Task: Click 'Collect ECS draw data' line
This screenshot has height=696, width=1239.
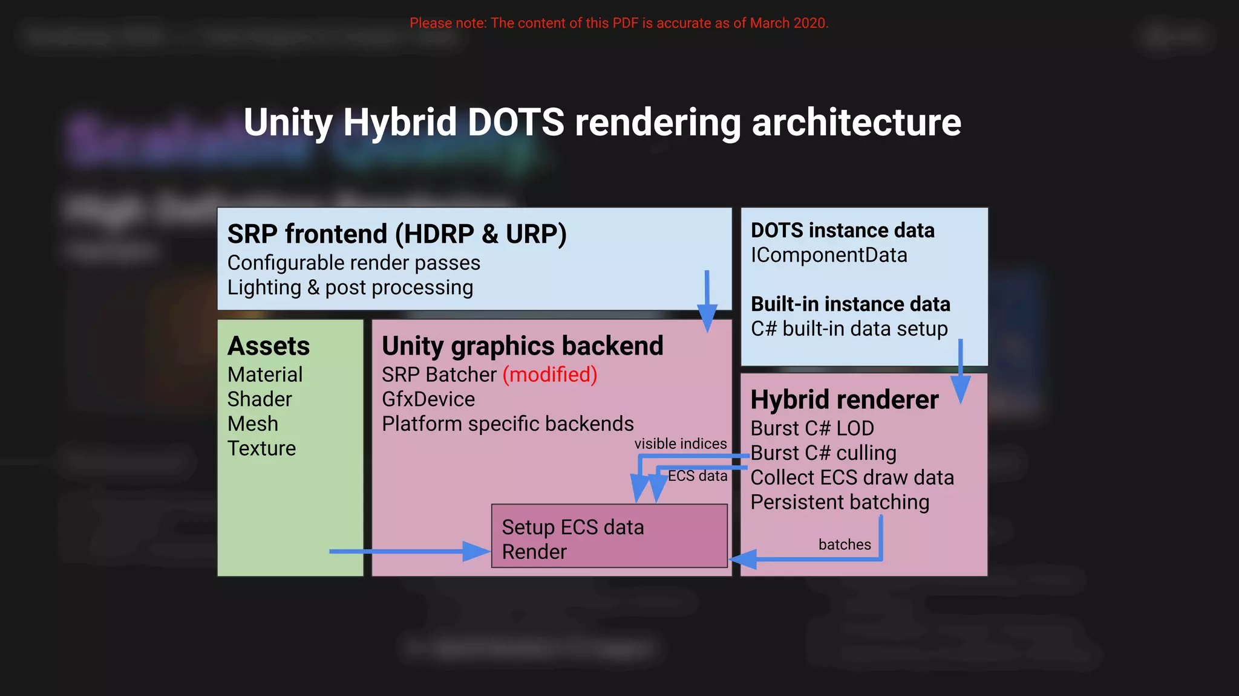Action: point(852,478)
